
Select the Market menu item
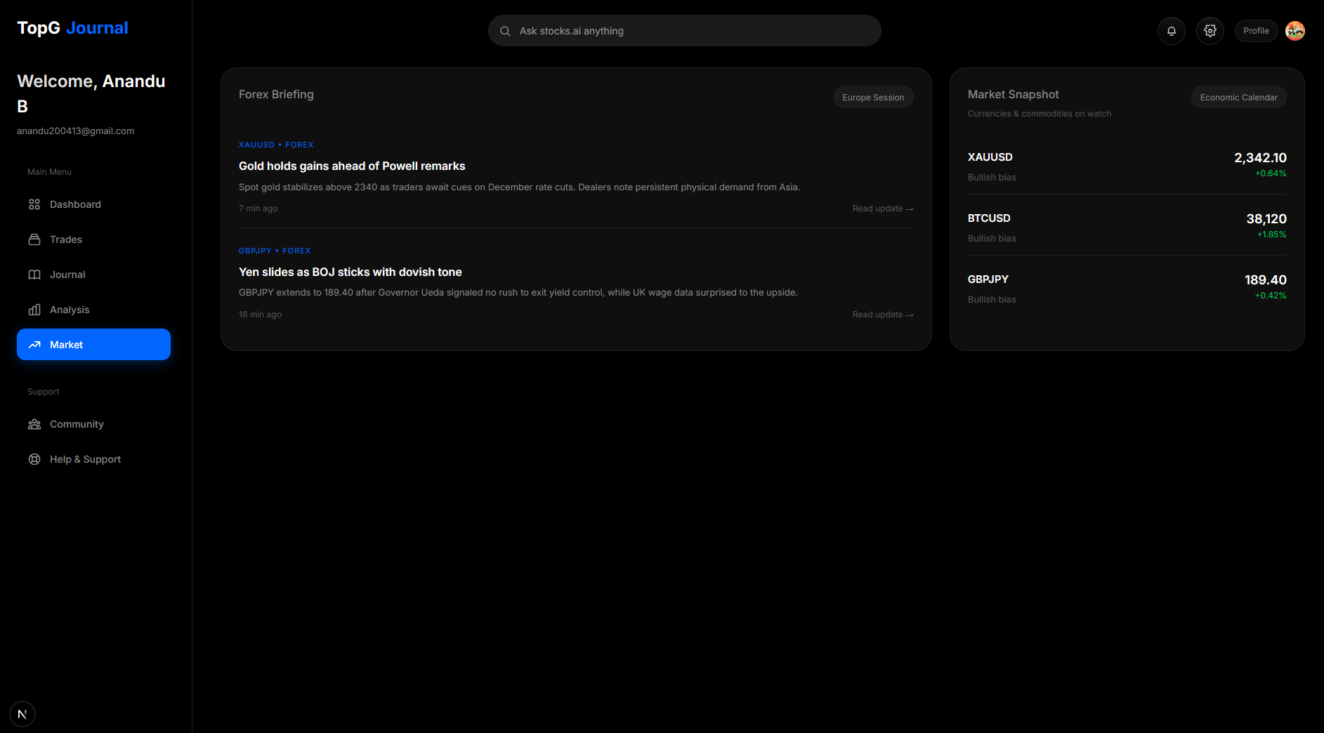coord(93,345)
